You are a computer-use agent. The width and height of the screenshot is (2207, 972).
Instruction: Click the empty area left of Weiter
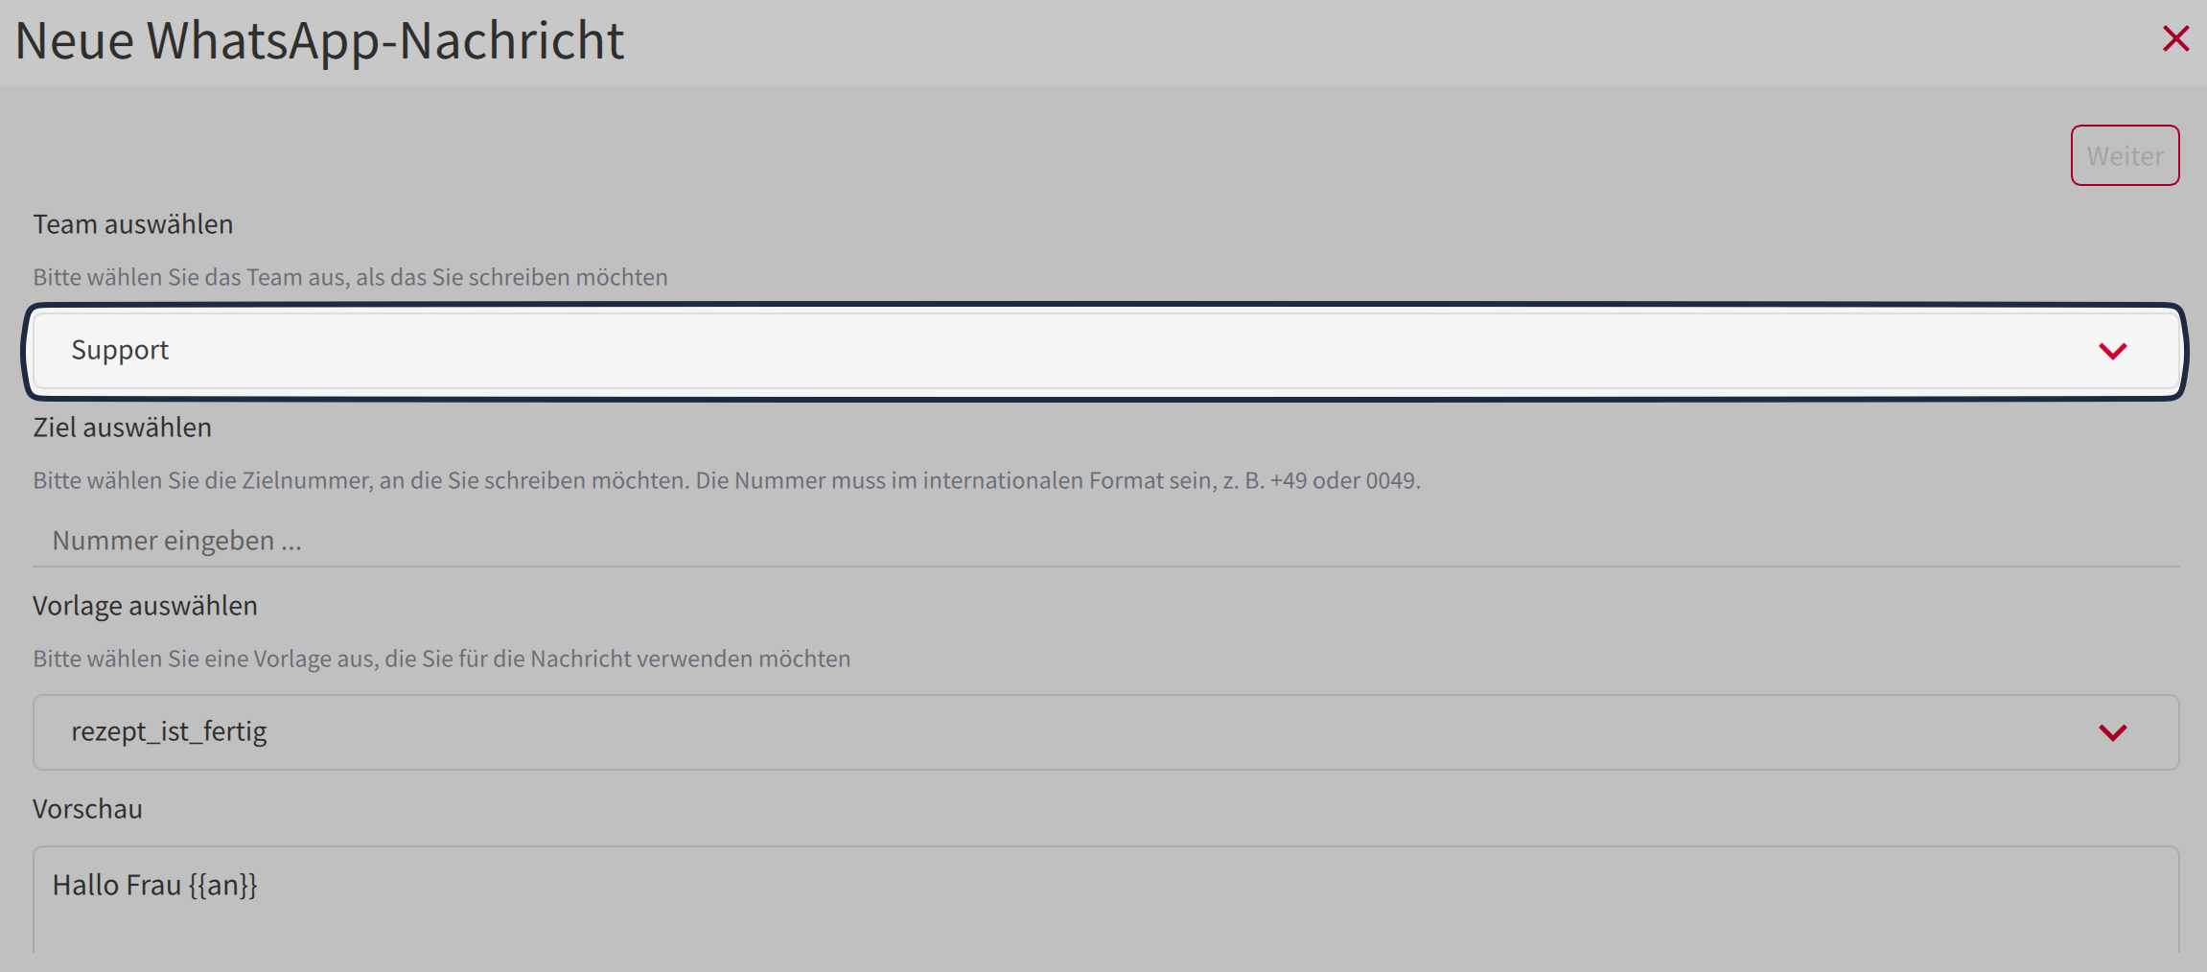point(1055,155)
